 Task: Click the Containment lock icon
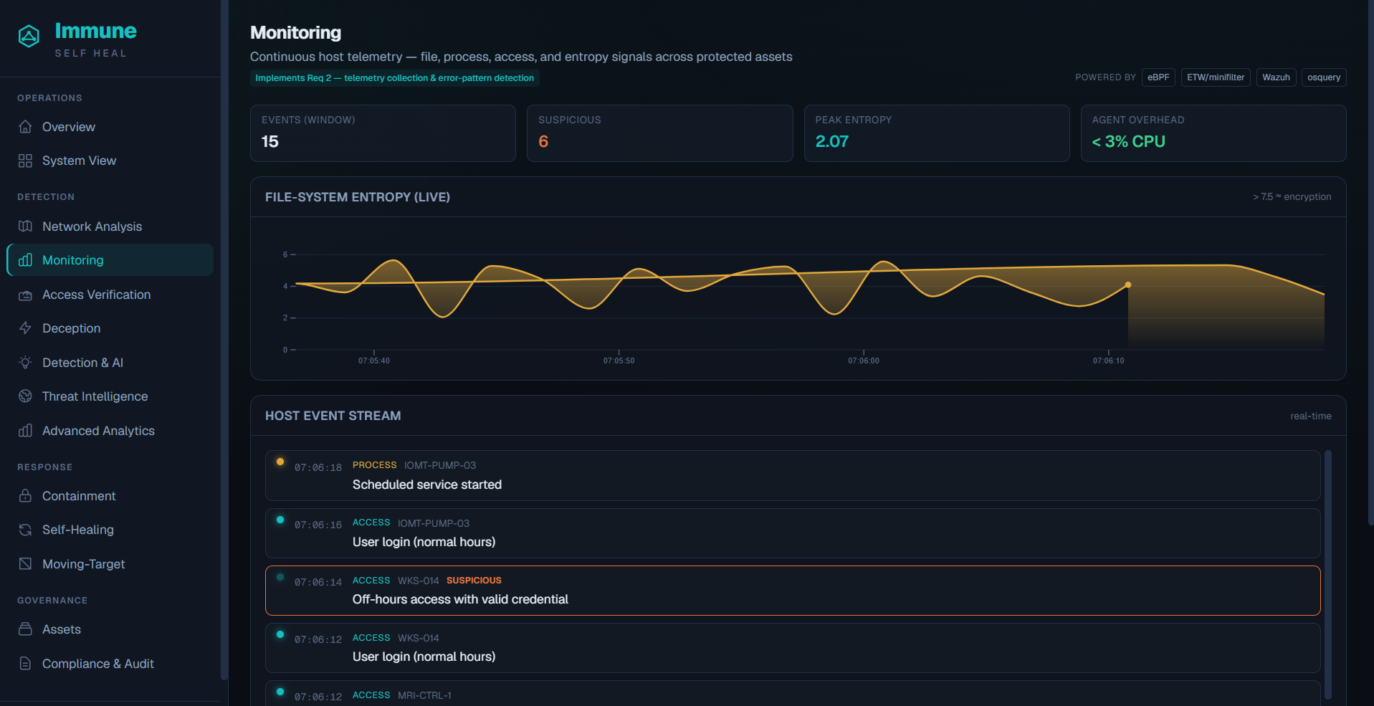click(x=25, y=496)
